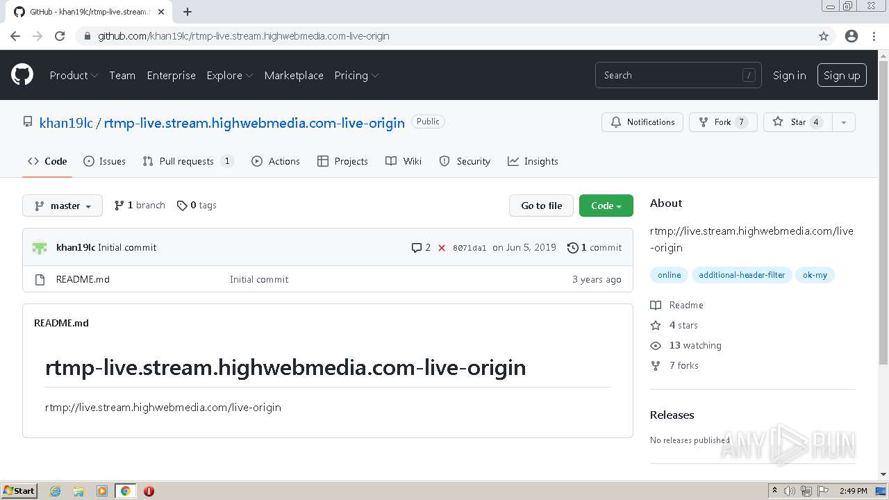This screenshot has height=500, width=889.
Task: Click the repository book icon
Action: pos(28,122)
